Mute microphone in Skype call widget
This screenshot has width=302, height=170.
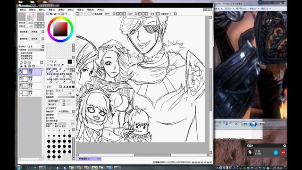tap(276, 153)
